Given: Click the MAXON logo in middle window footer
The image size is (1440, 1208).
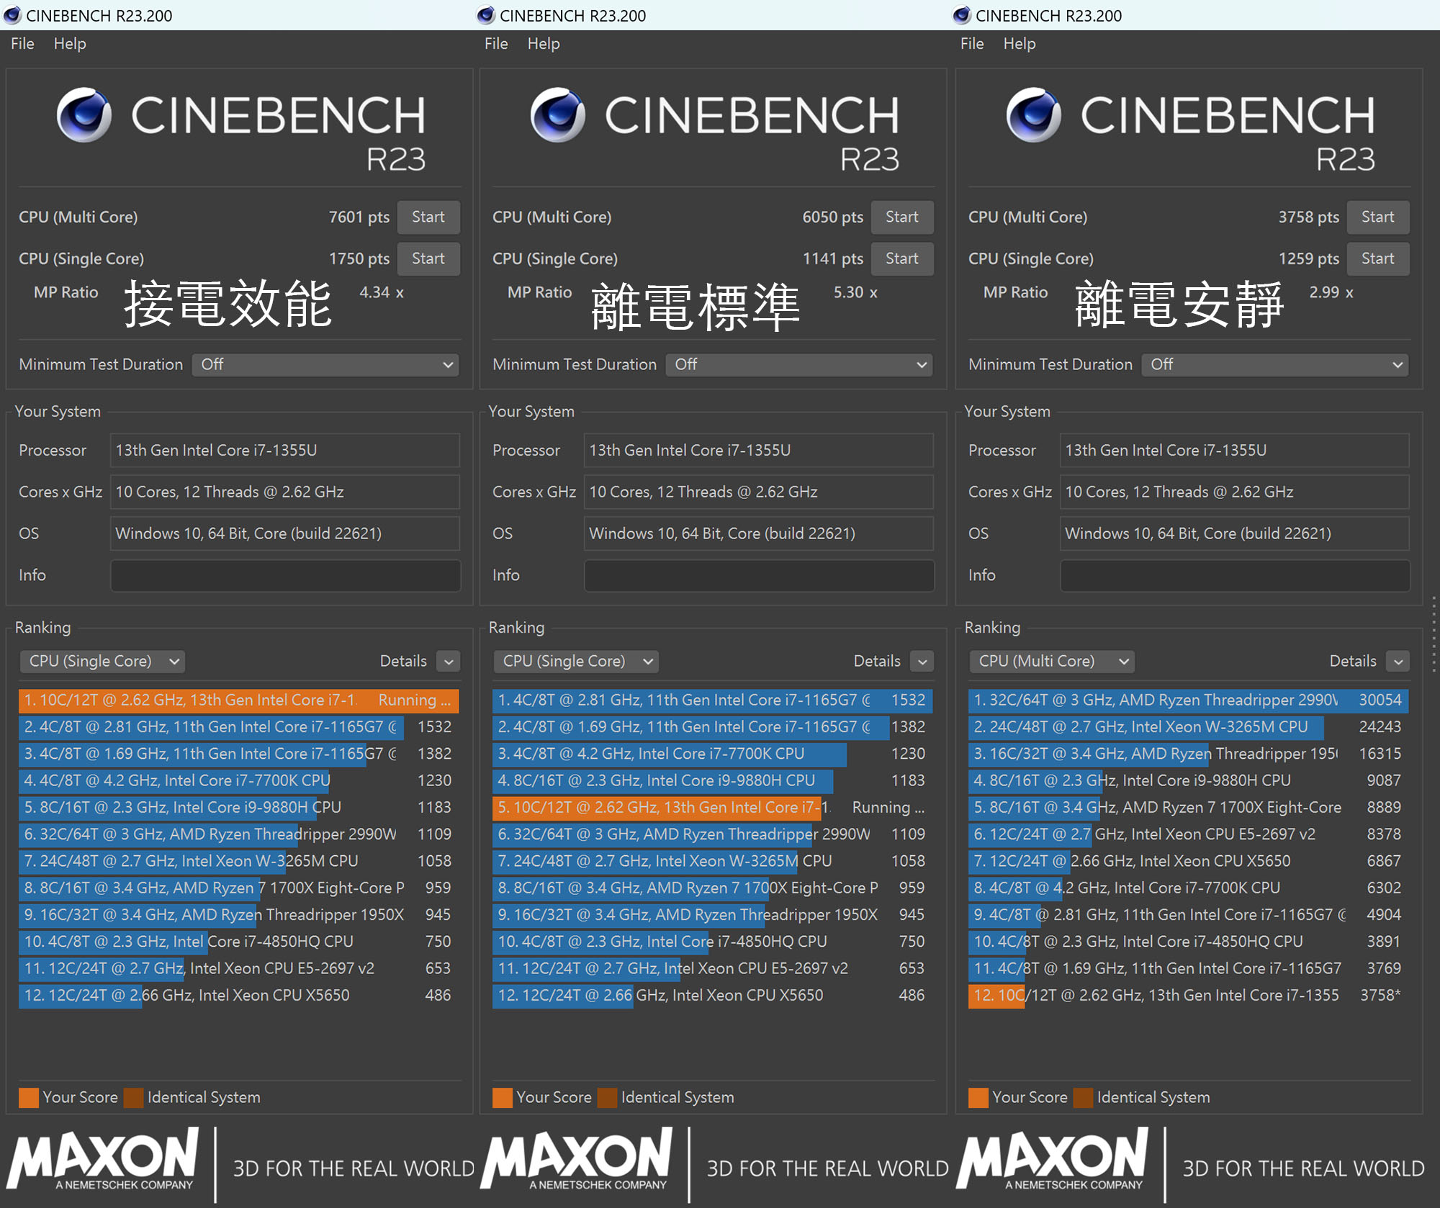Looking at the screenshot, I should [x=577, y=1159].
